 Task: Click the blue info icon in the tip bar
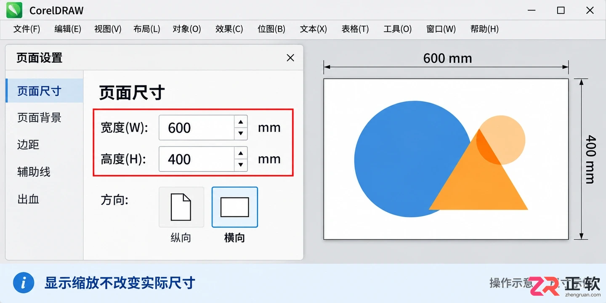[x=24, y=283]
